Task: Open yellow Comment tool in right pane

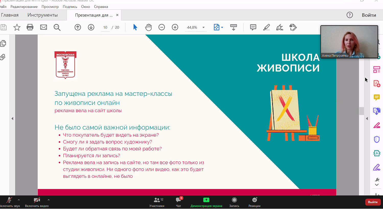Action: (x=377, y=97)
